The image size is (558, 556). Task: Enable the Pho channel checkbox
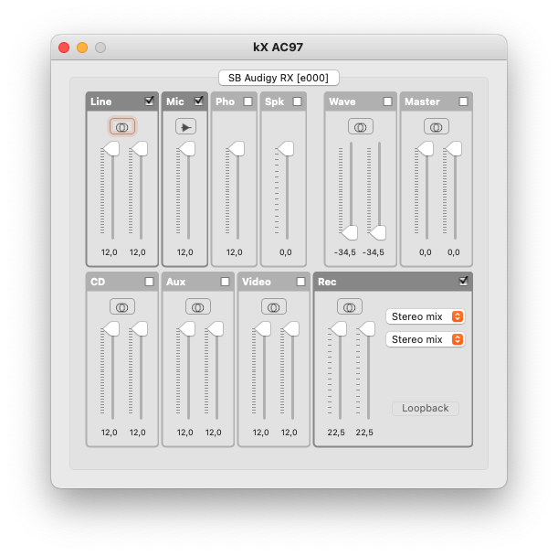(248, 102)
